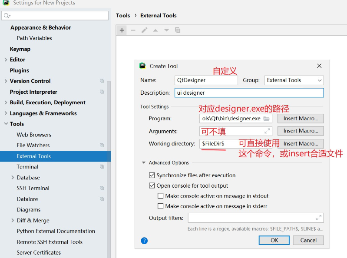347x258 pixels.
Task: Open Server Certificates settings page
Action: point(39,252)
